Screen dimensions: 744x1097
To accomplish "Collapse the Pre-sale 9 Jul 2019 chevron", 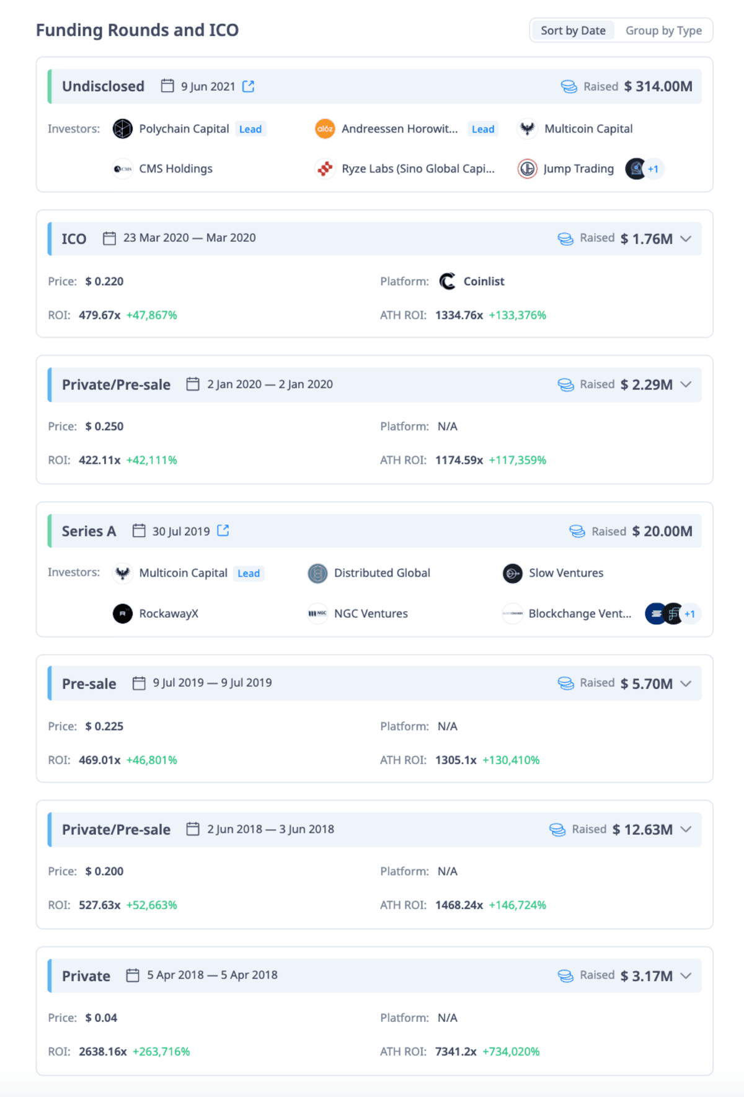I will point(686,683).
